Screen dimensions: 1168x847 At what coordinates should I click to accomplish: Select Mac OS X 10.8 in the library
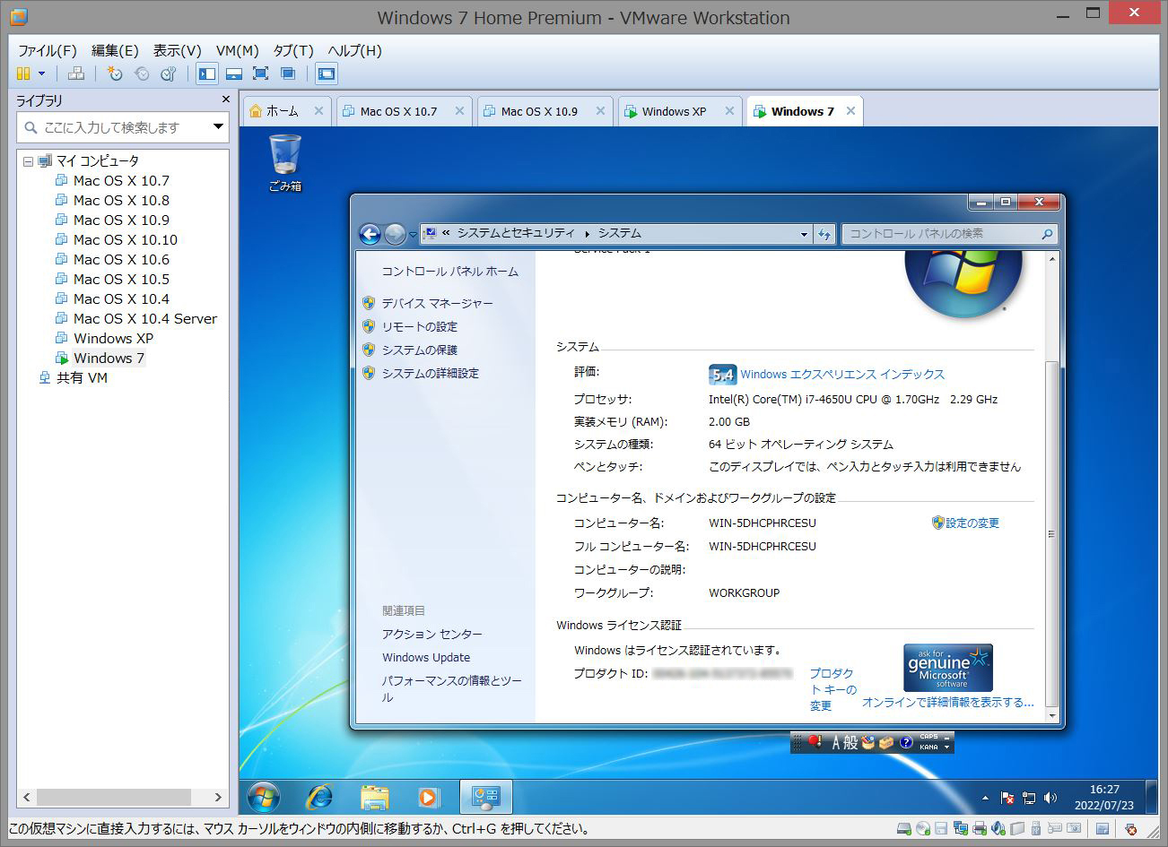(121, 200)
